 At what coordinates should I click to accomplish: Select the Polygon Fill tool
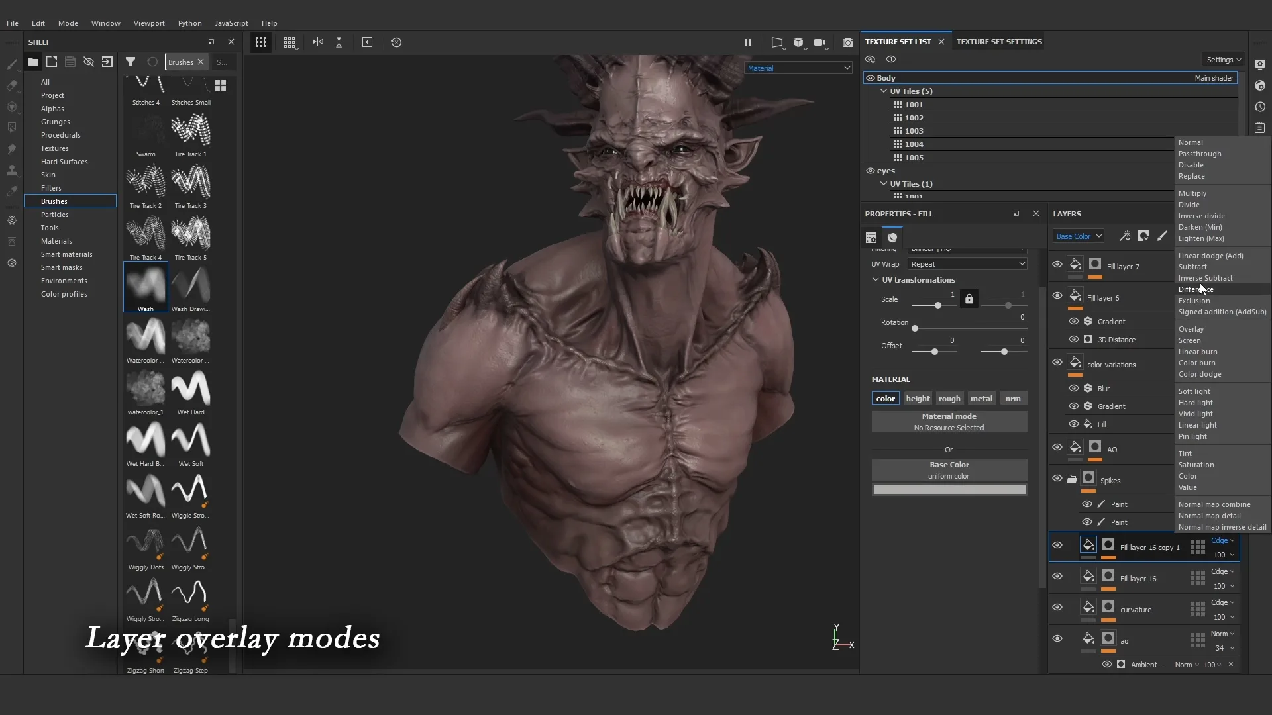[11, 126]
